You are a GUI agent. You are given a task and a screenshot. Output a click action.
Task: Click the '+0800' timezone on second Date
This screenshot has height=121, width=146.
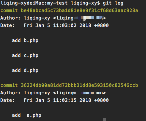click(101, 100)
